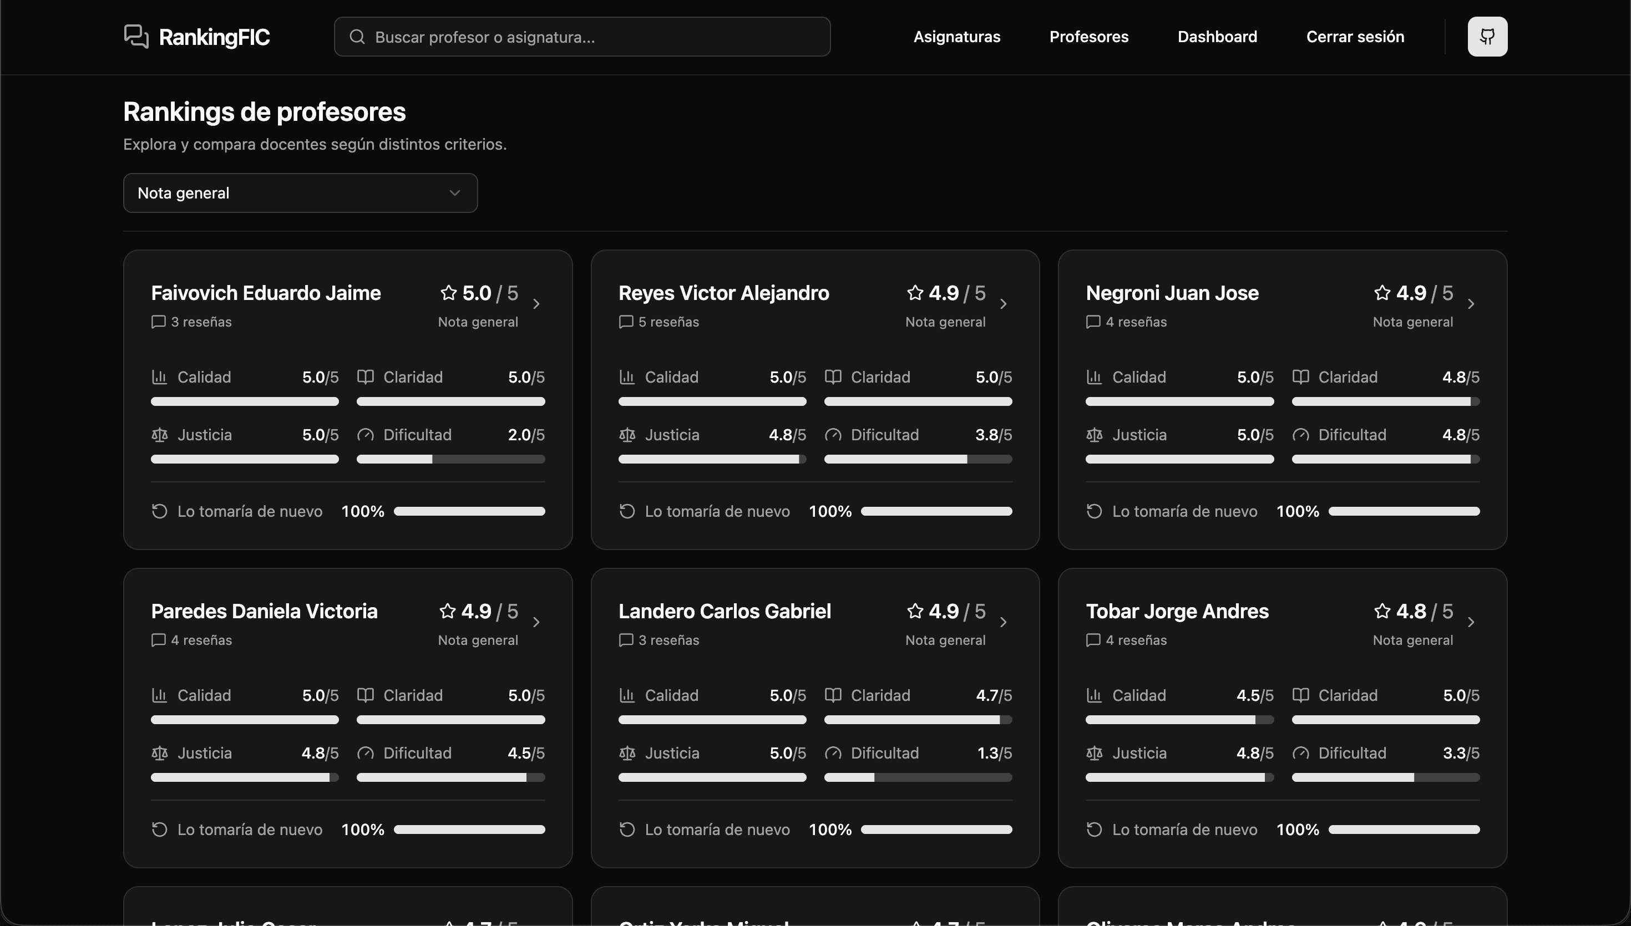The width and height of the screenshot is (1631, 926).
Task: Click the star icon on Reyes Victor Alejandro's card
Action: (915, 293)
